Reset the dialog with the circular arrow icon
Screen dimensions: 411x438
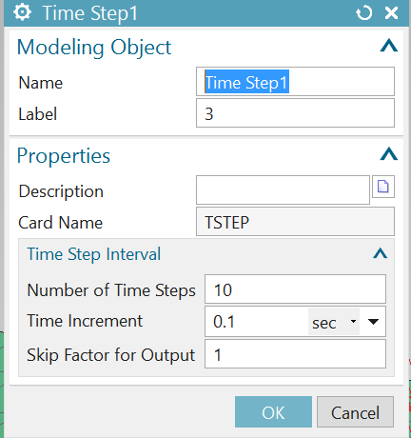[363, 13]
